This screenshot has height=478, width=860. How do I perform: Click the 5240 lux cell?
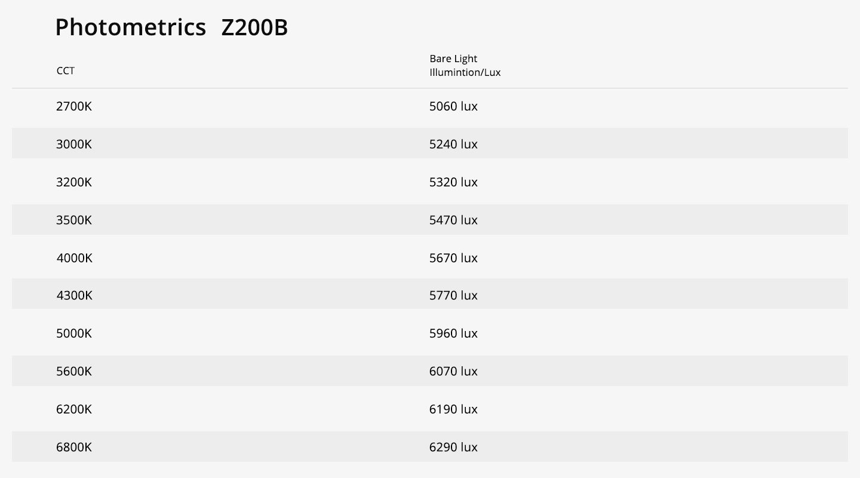click(453, 144)
